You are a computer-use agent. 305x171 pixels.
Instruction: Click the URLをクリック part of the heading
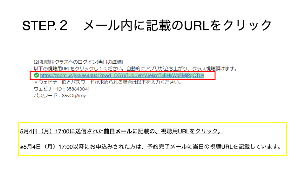pyautogui.click(x=227, y=26)
